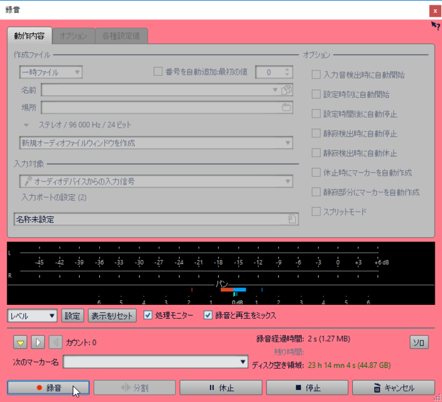Click the R channel level meter bar
Image resolution: width=442 pixels, height=402 pixels.
199,271
